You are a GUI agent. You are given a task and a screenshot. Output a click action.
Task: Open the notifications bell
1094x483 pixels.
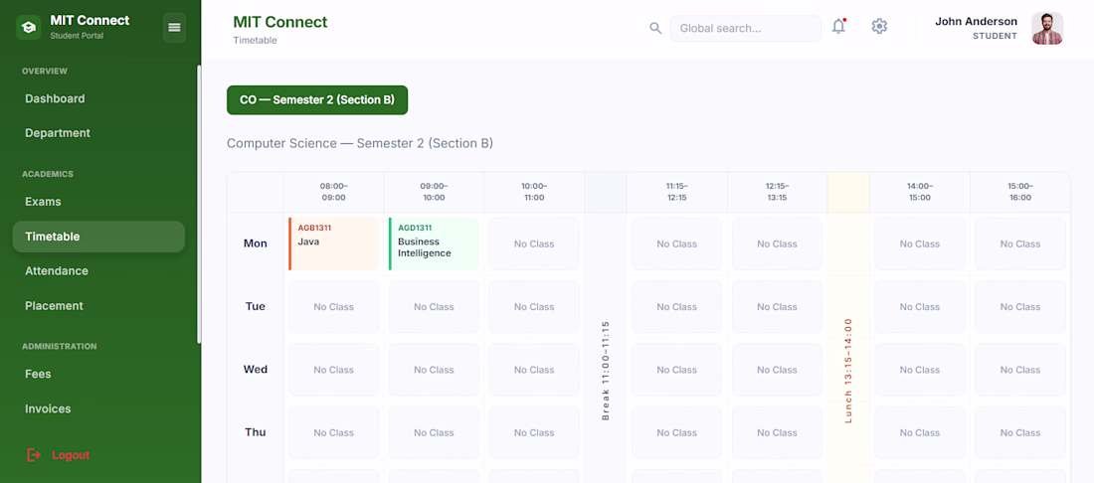point(838,27)
